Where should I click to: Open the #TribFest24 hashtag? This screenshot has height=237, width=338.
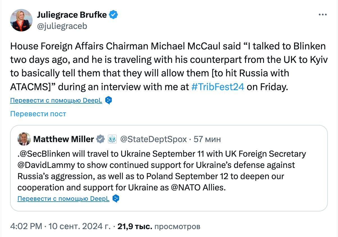pos(218,87)
